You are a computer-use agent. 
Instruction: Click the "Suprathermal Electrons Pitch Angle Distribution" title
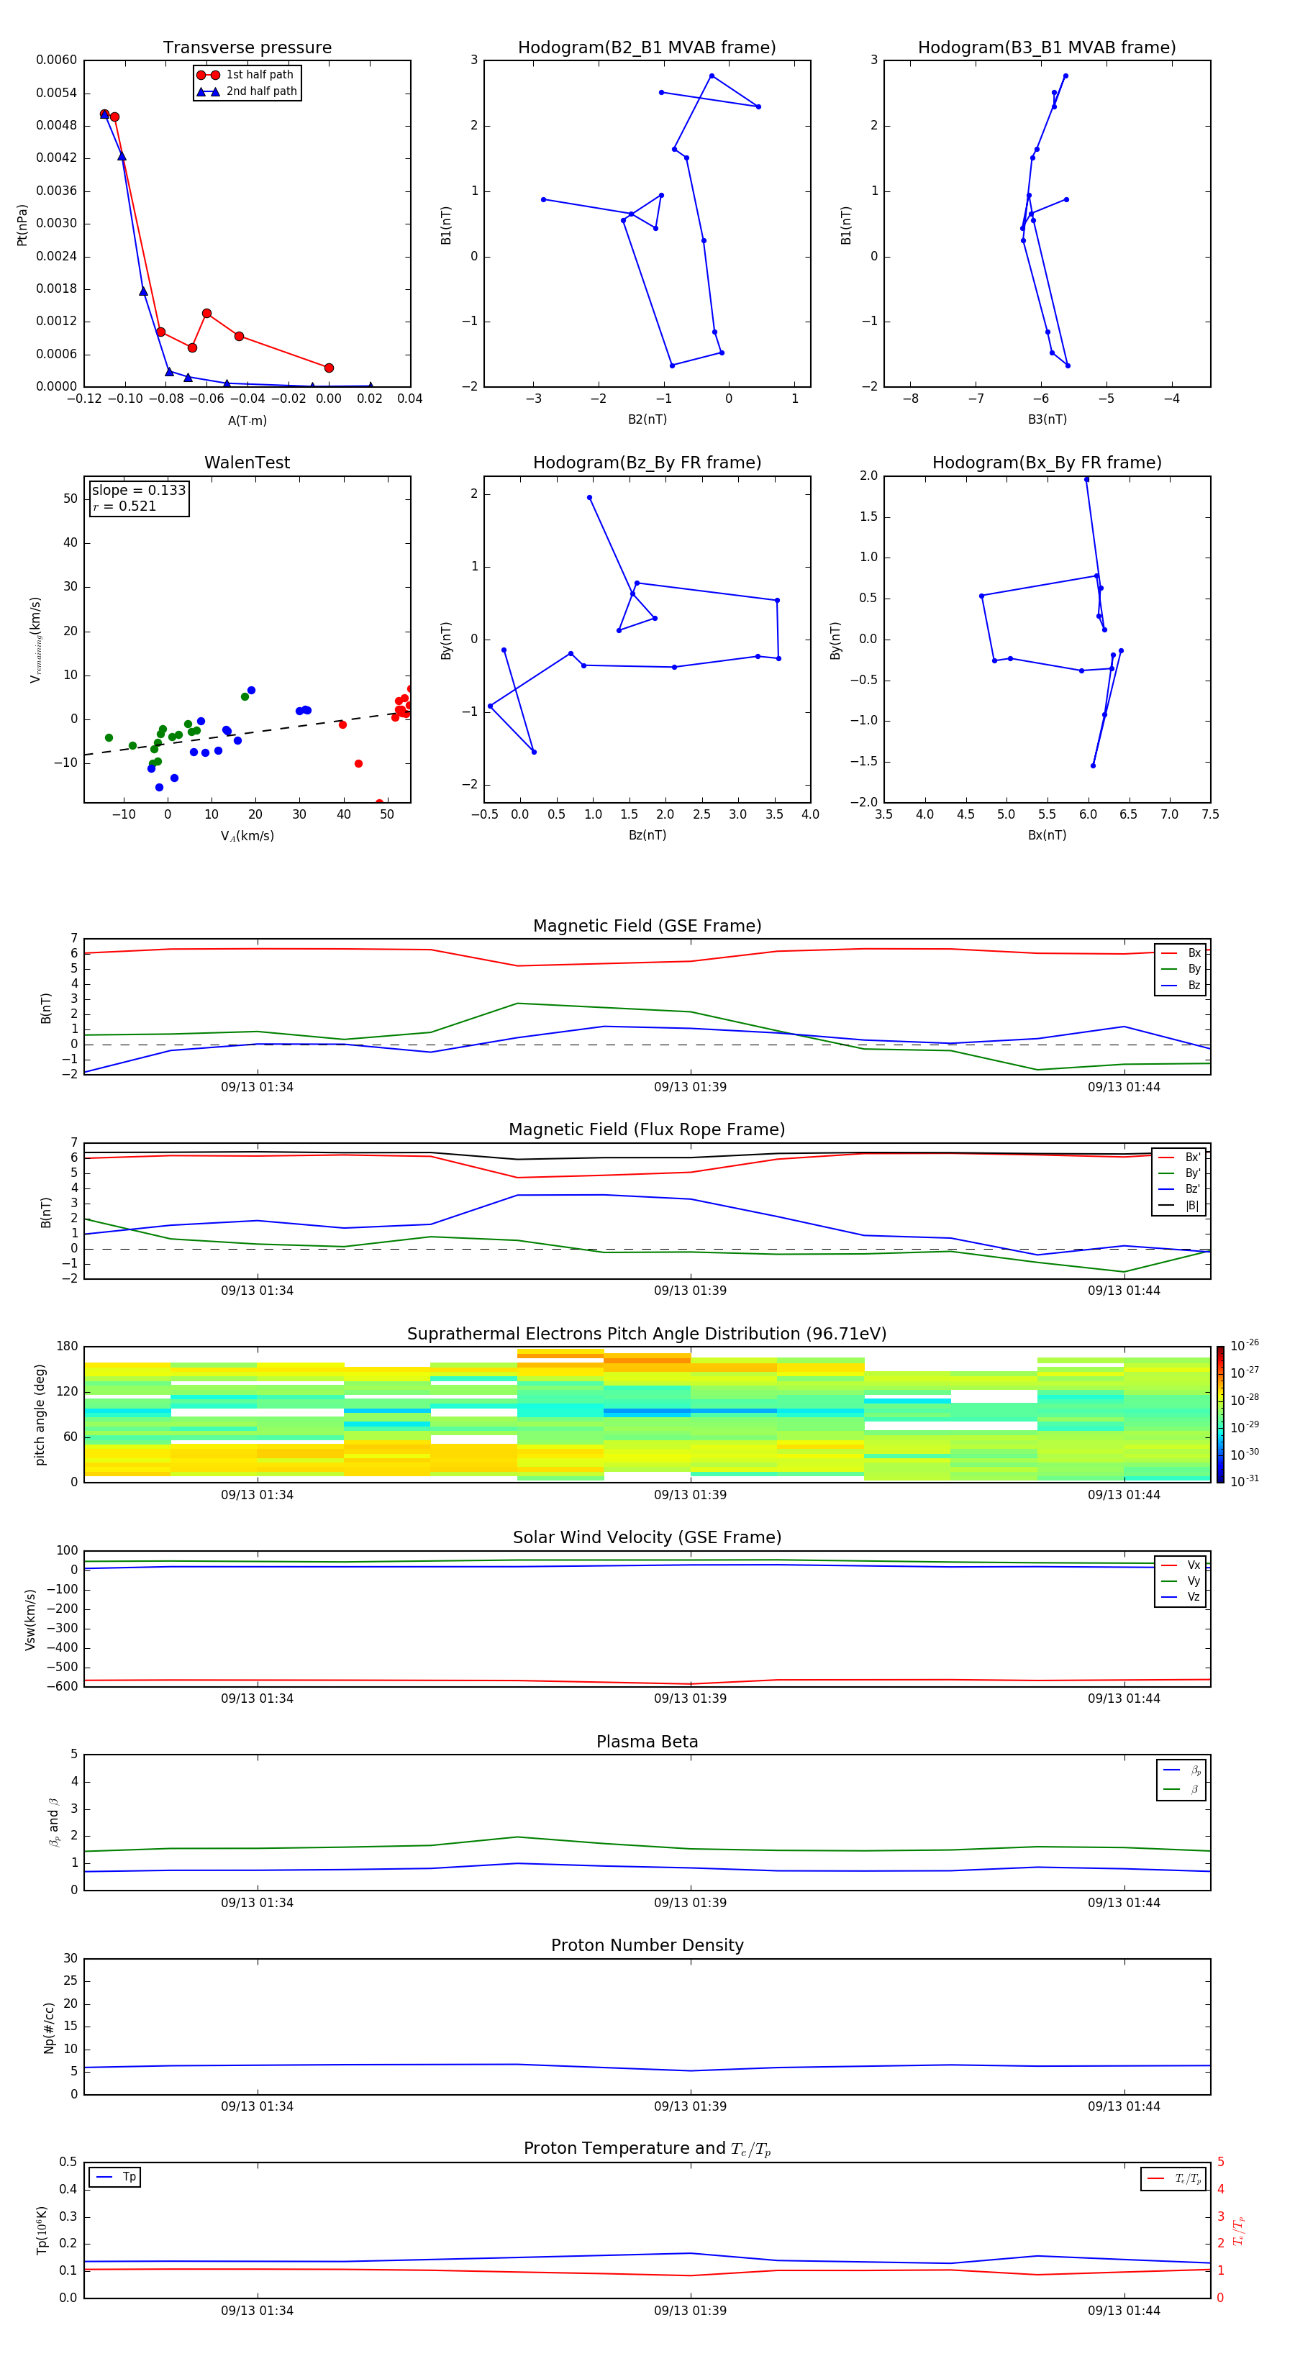point(647,1334)
